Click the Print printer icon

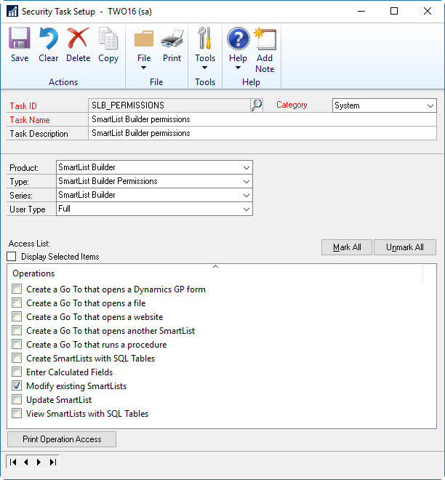pyautogui.click(x=172, y=39)
